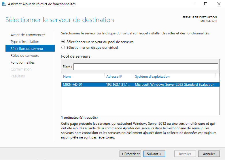The height and width of the screenshot is (160, 225).
Task: Open the 'Fonctionnalités' step
Action: (x=22, y=63)
